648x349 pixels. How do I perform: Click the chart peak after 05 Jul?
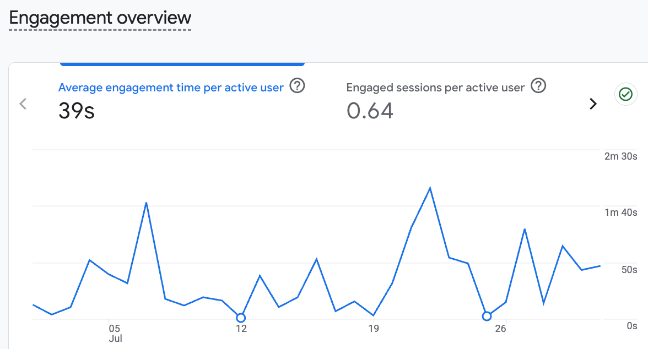[x=147, y=203]
